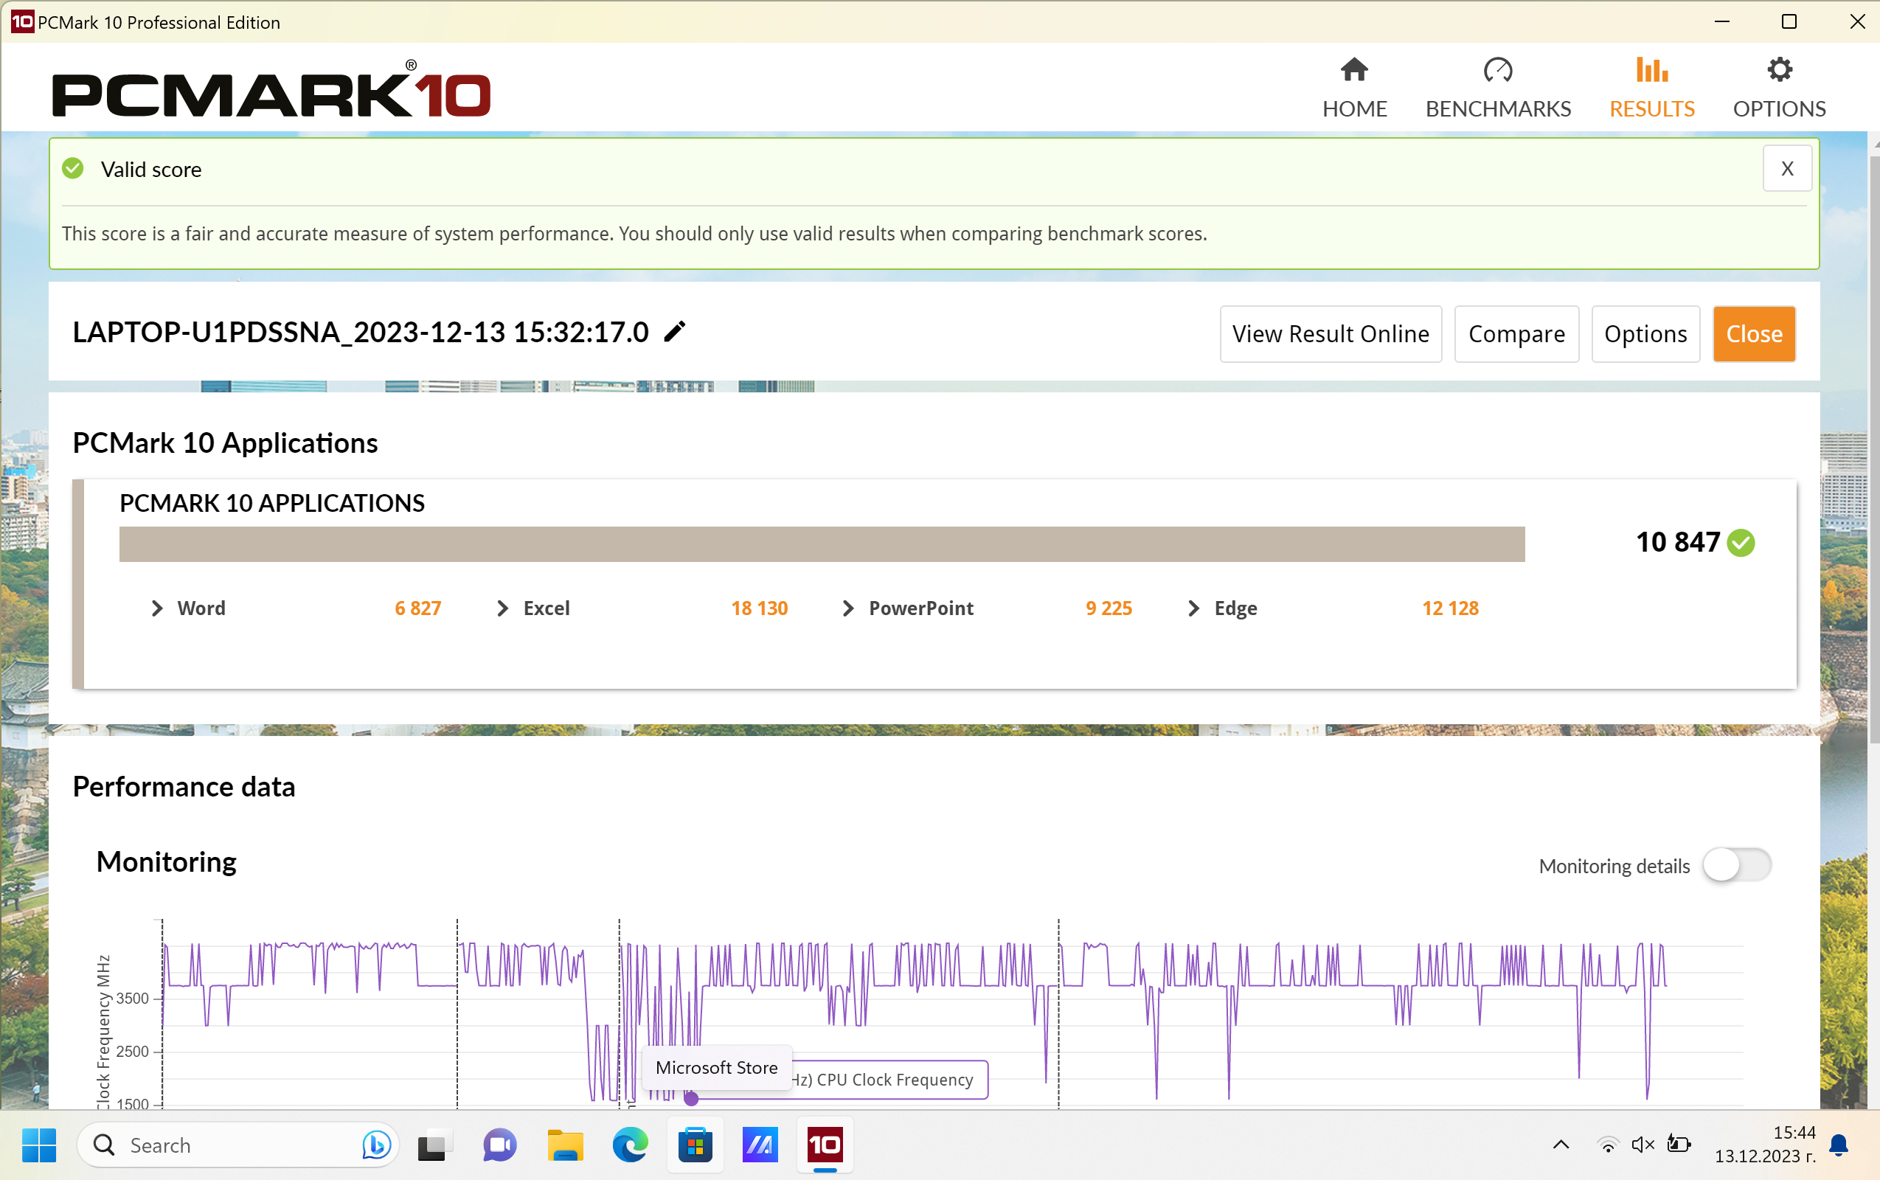This screenshot has width=1880, height=1180.
Task: Open notifications bell in tray
Action: (1839, 1145)
